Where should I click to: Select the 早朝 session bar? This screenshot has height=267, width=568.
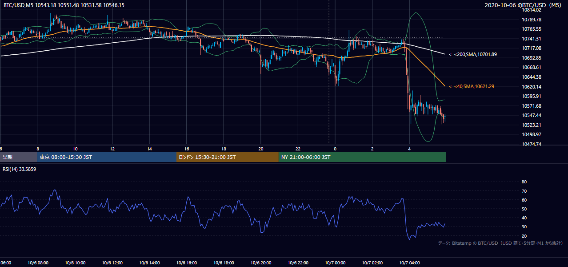click(x=19, y=157)
